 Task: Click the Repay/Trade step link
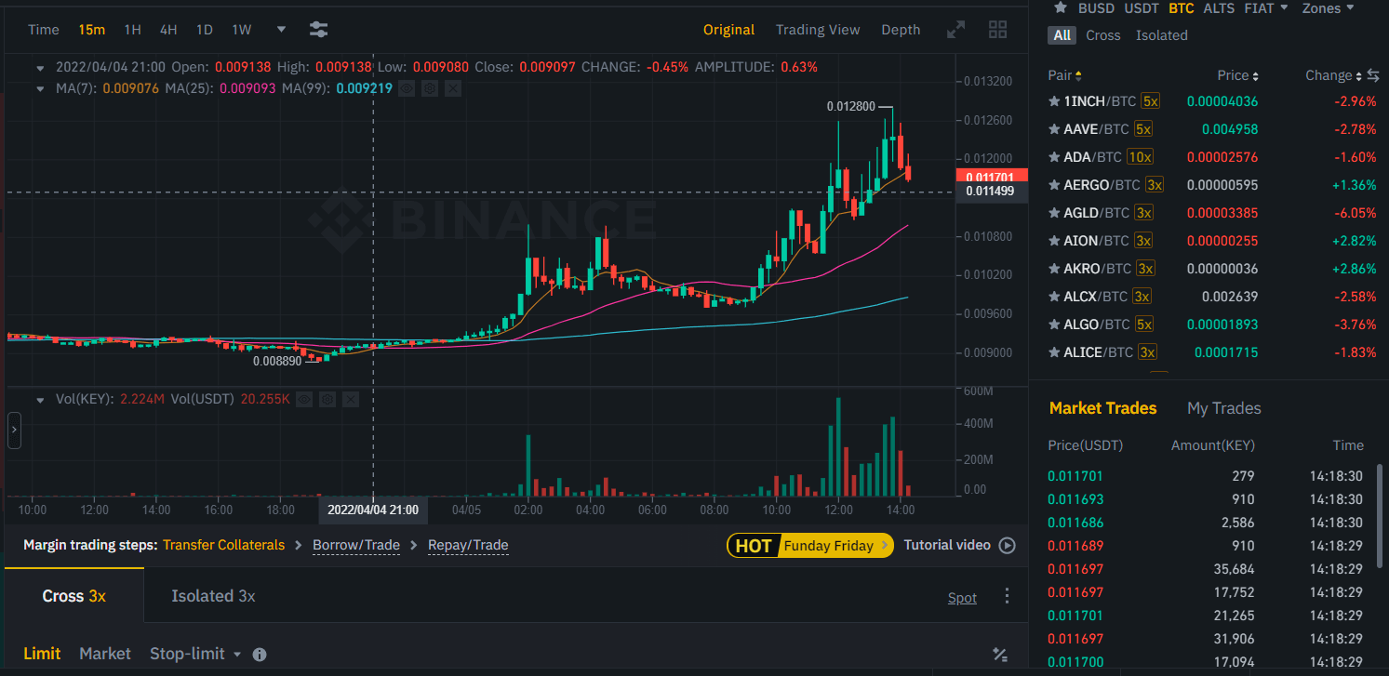coord(468,545)
